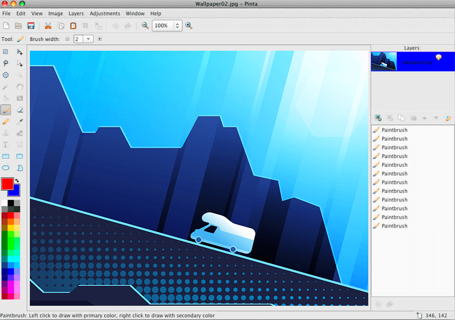Click the plus button to increase brush width
This screenshot has width=455, height=320.
click(x=100, y=39)
